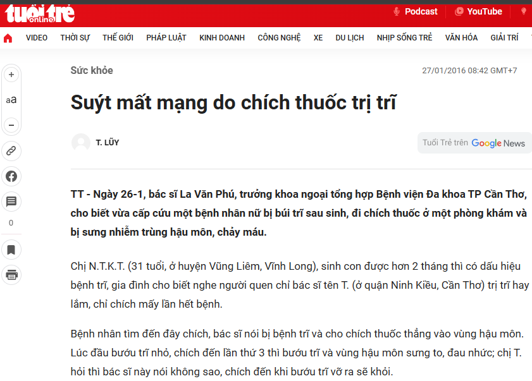
Task: Copy article link with the chain icon
Action: tap(11, 150)
